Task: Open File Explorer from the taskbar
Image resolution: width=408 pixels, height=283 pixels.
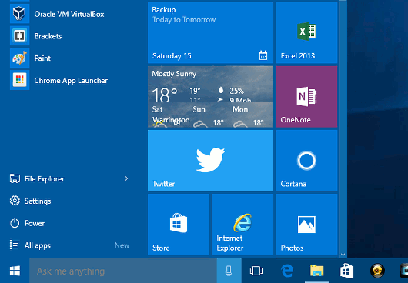Action: [x=317, y=271]
